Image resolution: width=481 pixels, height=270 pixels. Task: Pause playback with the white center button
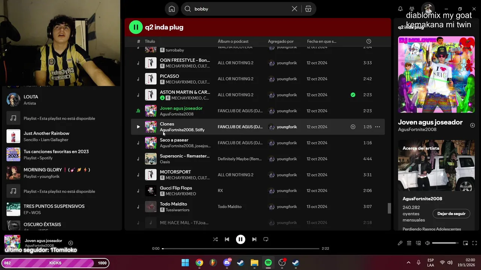[x=240, y=239]
